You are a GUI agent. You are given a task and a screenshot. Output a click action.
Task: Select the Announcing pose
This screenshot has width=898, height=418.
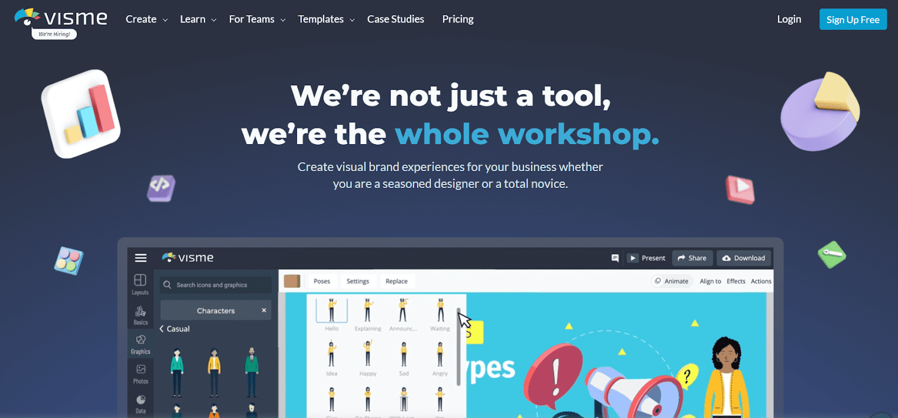403,314
